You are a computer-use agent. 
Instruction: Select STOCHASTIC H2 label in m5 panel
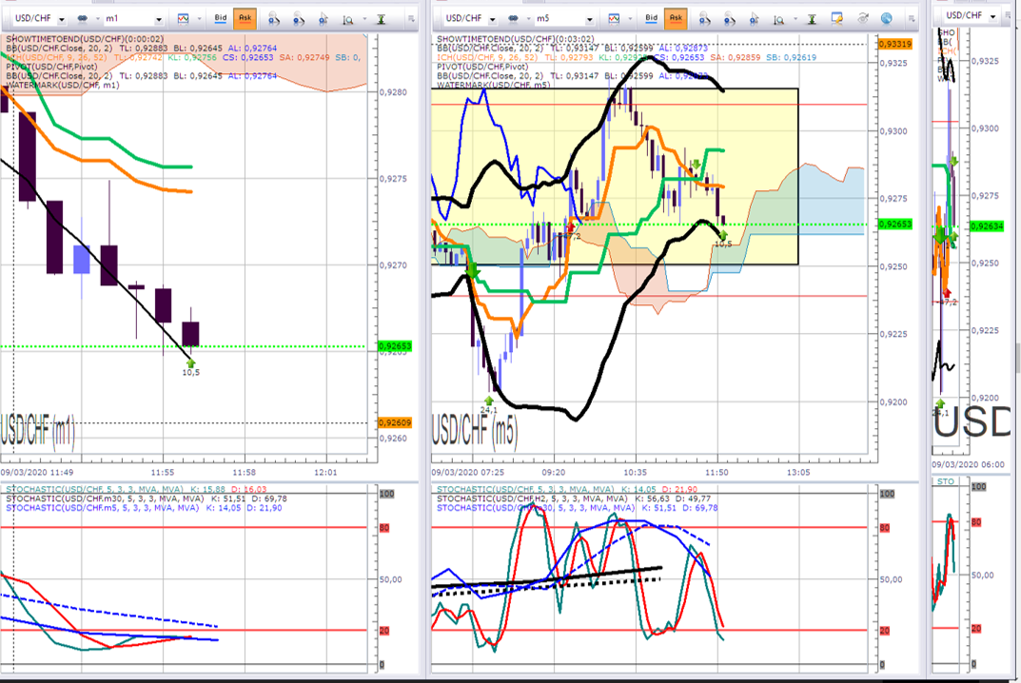point(574,498)
